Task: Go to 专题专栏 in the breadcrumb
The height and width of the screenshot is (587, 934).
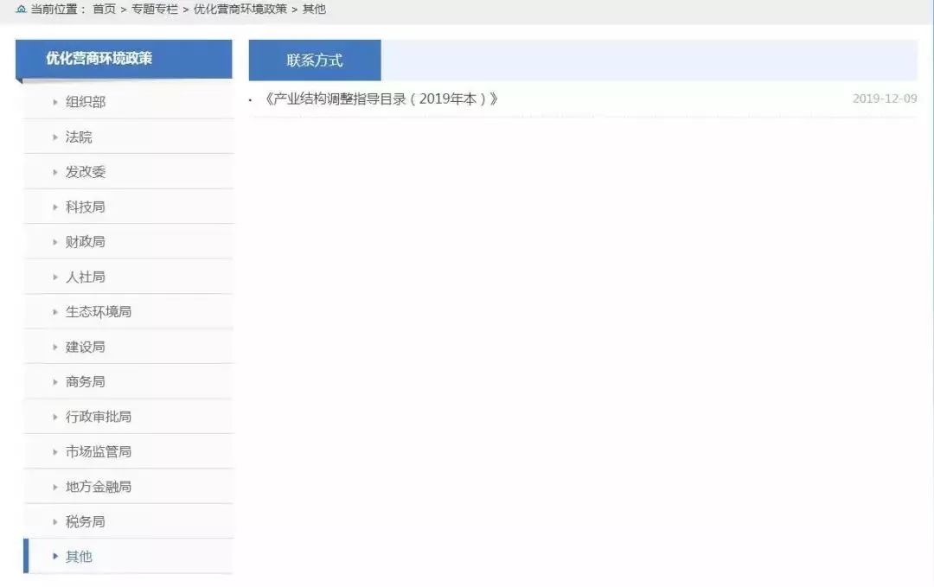Action: [155, 10]
